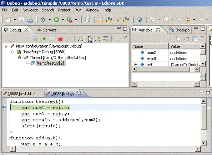212x155 pixels.
Task: Click the red Terminate button
Action: 60,39
